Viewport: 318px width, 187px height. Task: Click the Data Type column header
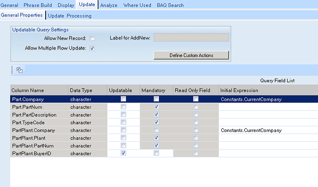click(88, 90)
